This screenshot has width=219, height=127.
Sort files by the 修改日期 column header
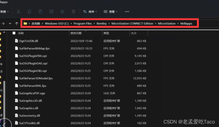pos(76,33)
